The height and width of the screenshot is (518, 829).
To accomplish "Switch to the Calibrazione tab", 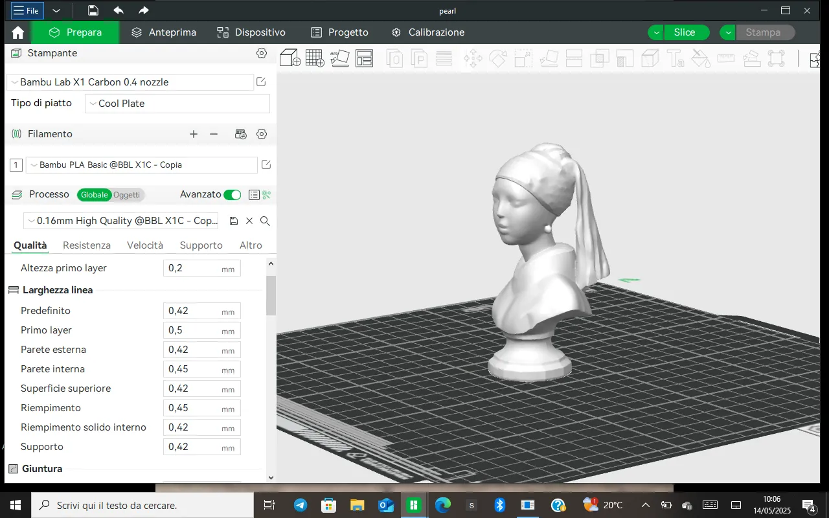I will tap(428, 32).
